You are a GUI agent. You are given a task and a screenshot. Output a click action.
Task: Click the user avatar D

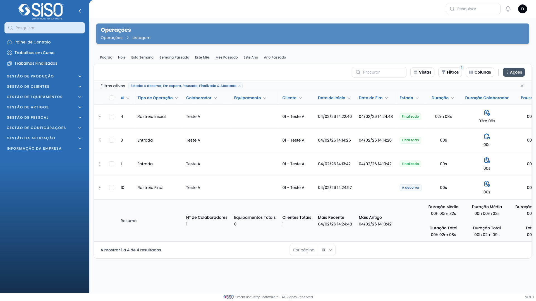coord(523,9)
